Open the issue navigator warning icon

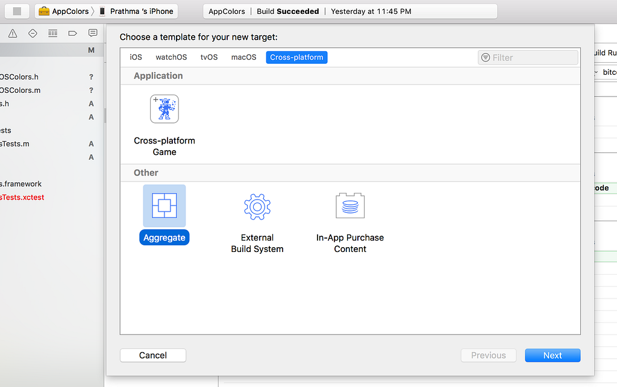13,34
